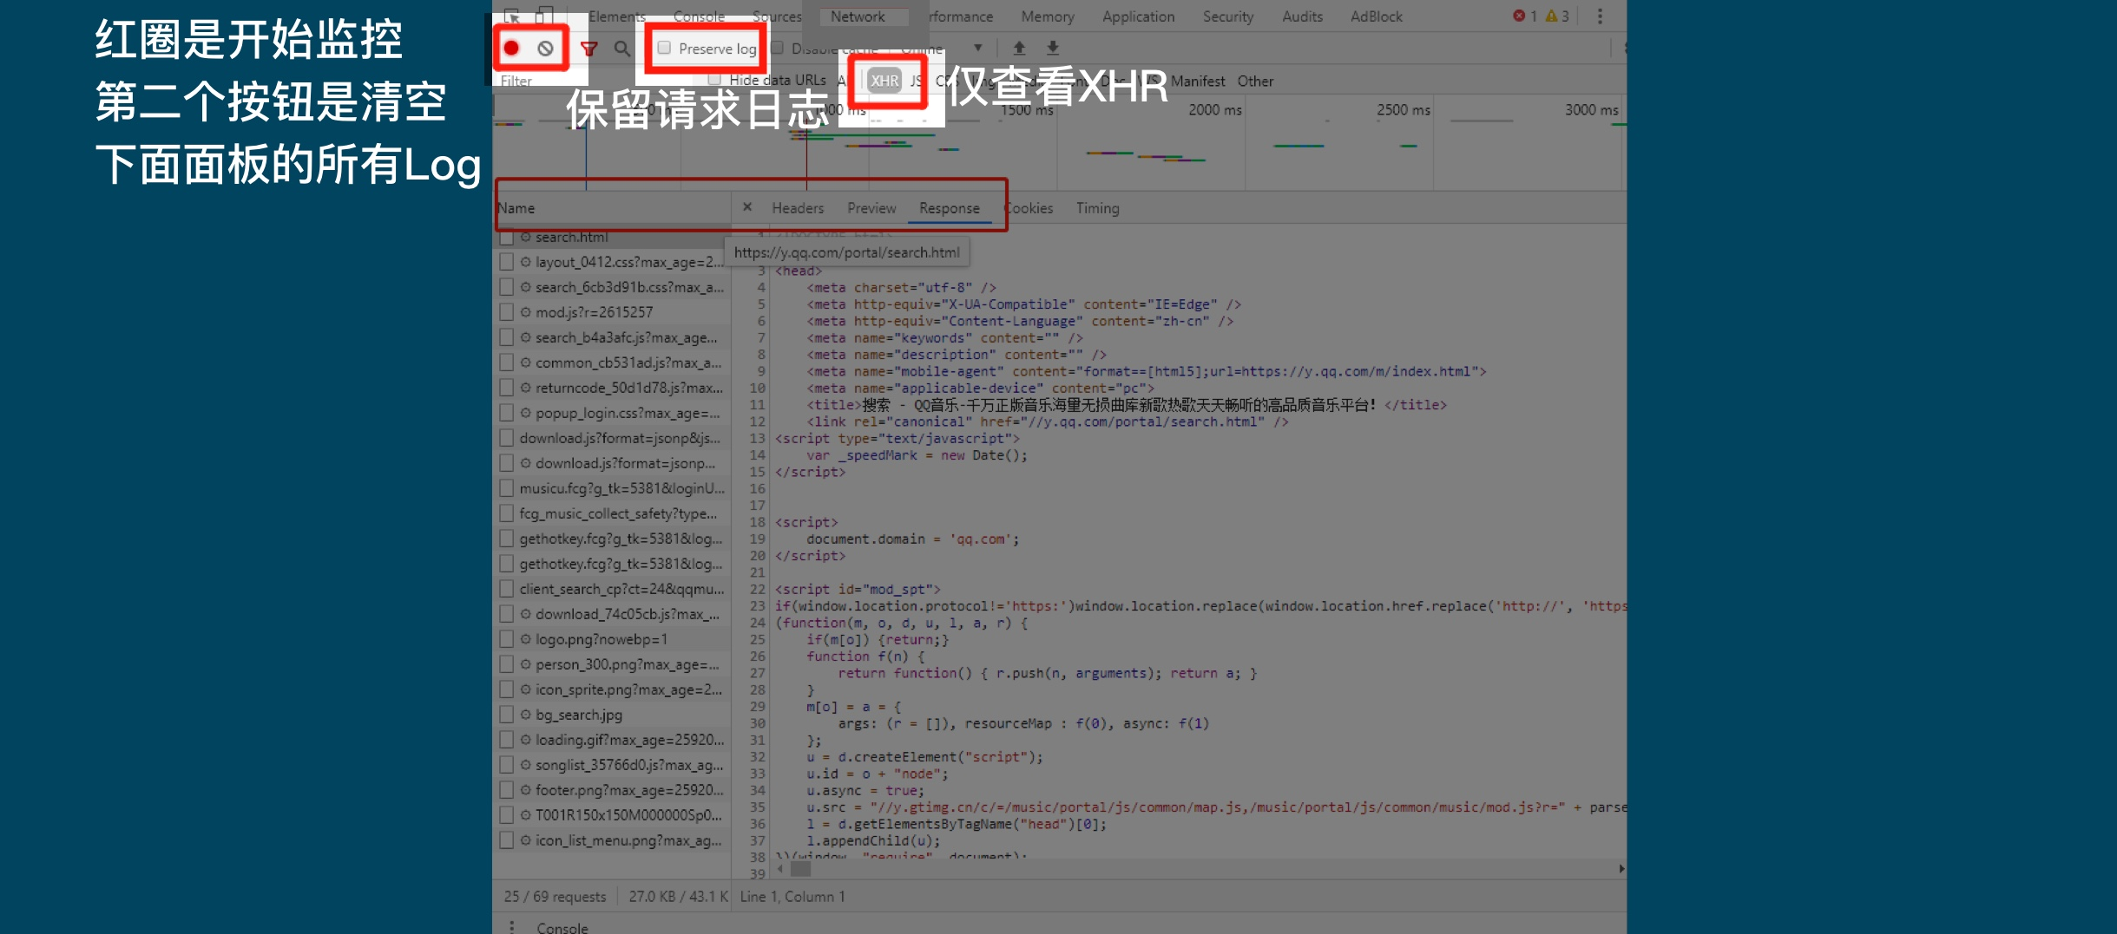Open the Headers tab for the request
2117x934 pixels.
(x=797, y=208)
